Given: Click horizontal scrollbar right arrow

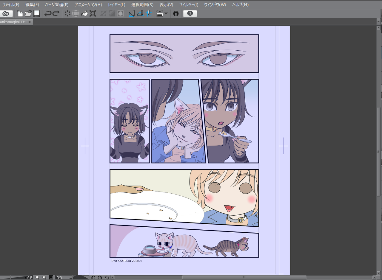Looking at the screenshot, I should (x=374, y=278).
